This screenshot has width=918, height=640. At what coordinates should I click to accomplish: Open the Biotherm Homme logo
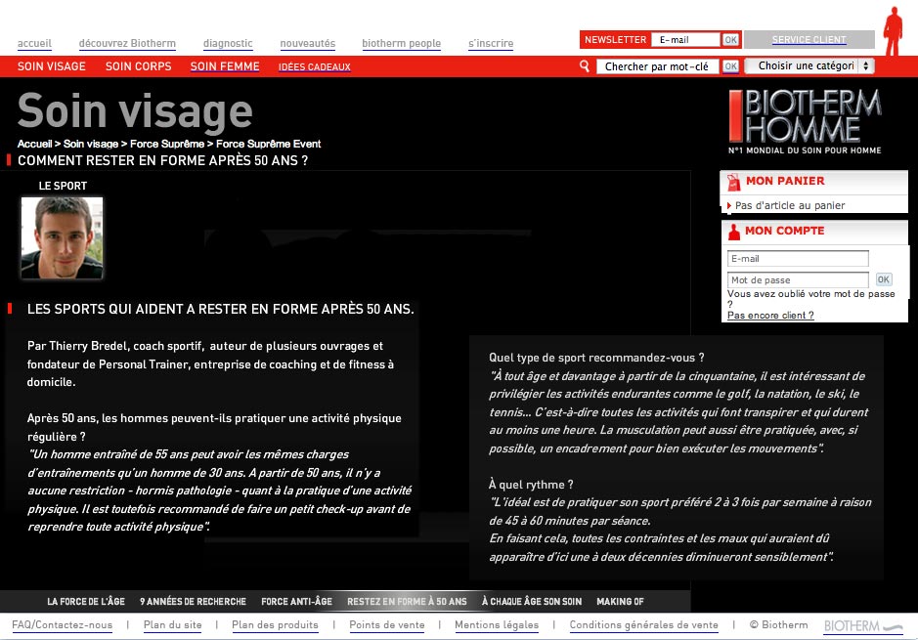(805, 122)
